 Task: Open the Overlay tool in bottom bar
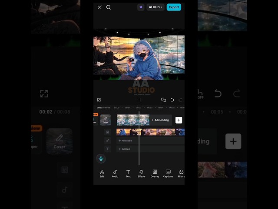coord(155,173)
